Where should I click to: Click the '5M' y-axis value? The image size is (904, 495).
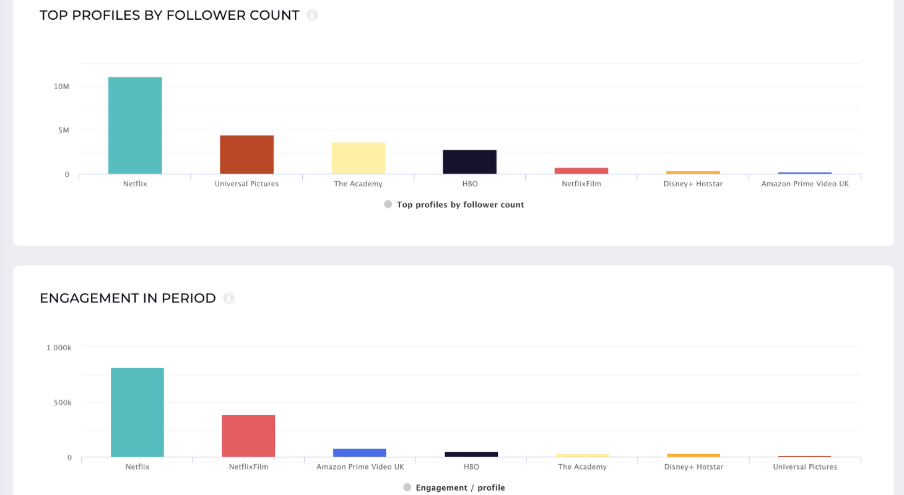[x=64, y=131]
